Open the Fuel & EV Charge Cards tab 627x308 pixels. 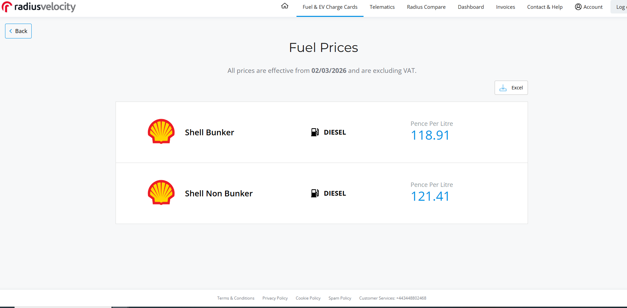point(330,7)
